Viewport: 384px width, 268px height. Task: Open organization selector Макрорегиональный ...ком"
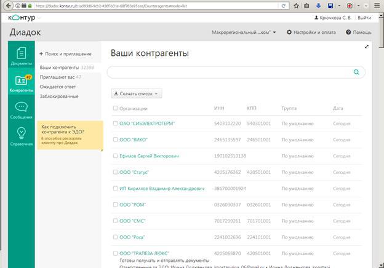click(244, 33)
